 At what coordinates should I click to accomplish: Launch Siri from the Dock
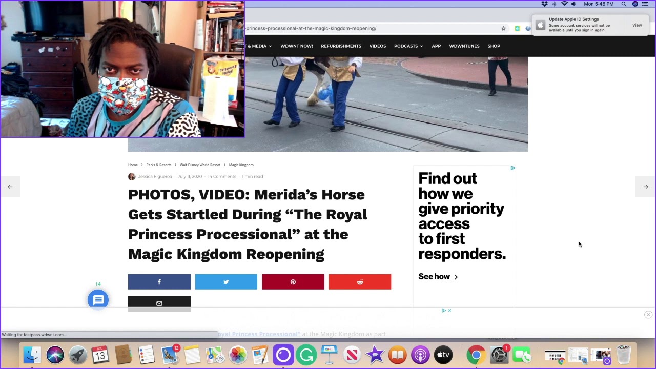pos(55,355)
